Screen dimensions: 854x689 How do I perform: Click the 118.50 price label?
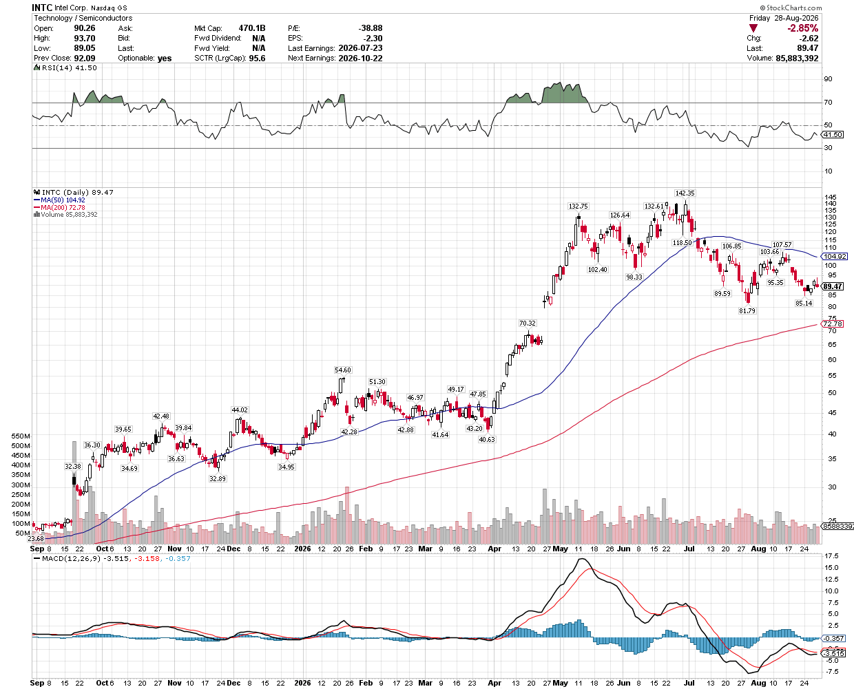click(x=683, y=243)
